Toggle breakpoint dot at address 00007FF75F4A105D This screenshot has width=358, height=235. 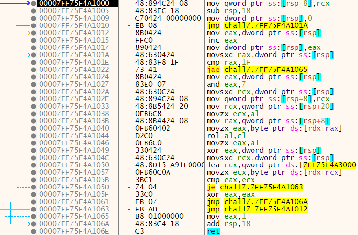34,187
